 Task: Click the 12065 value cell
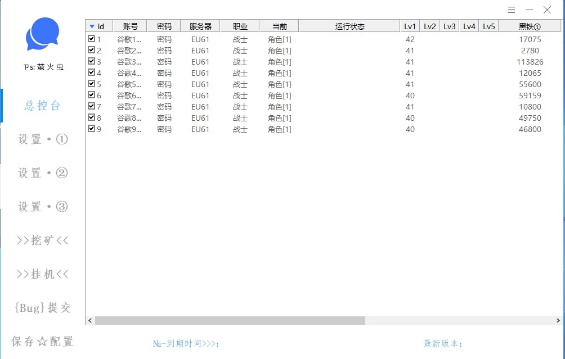[530, 73]
